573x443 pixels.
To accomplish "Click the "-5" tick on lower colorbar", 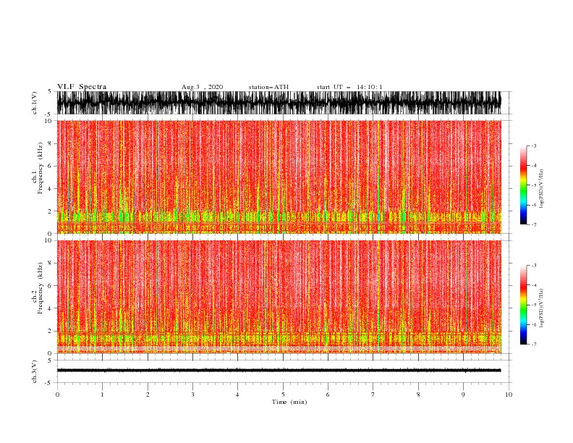I will 533,305.
